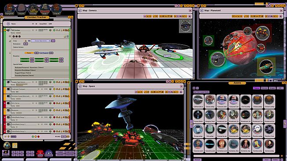The width and height of the screenshot is (287, 161).
Task: Click the lock icon in Map - Comets toolbar
Action: 190,16
